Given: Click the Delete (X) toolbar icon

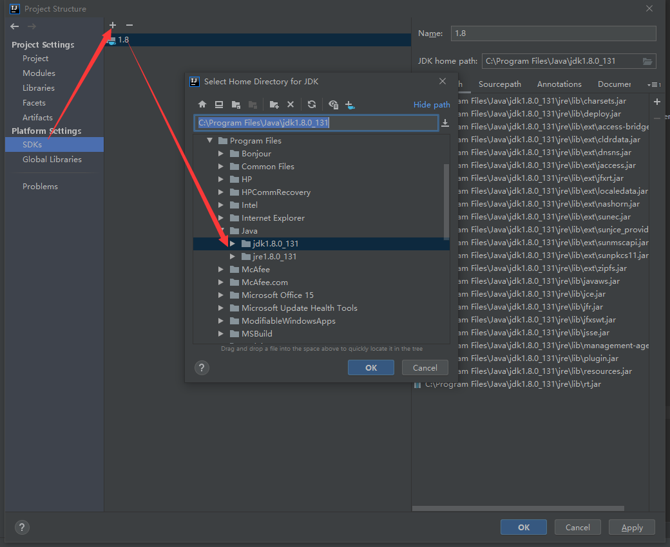Looking at the screenshot, I should point(291,104).
